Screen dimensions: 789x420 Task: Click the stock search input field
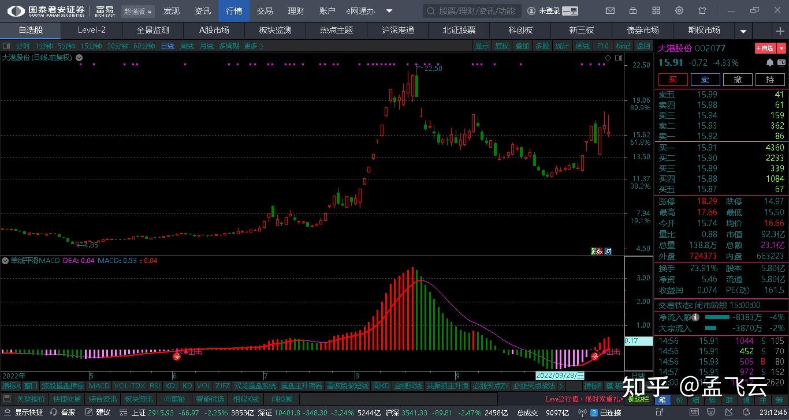coord(472,11)
